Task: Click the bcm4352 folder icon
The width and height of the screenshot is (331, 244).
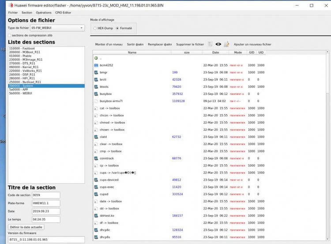Action: point(96,65)
